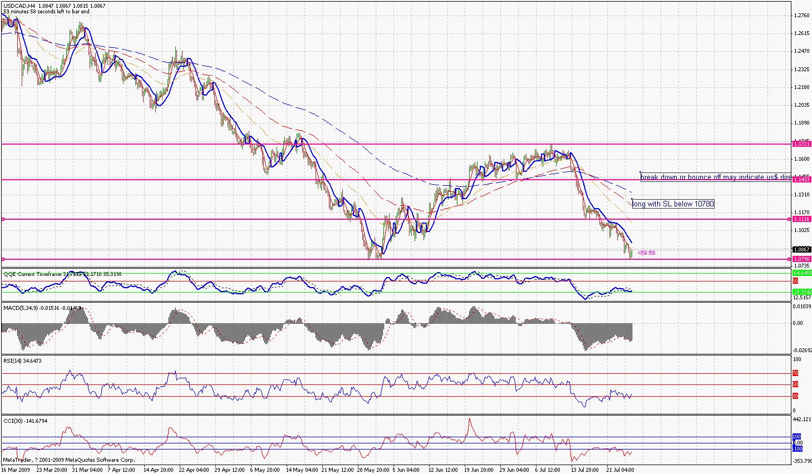Click the 23 Mar 20:00 time axis label
The image size is (812, 474).
52,470
